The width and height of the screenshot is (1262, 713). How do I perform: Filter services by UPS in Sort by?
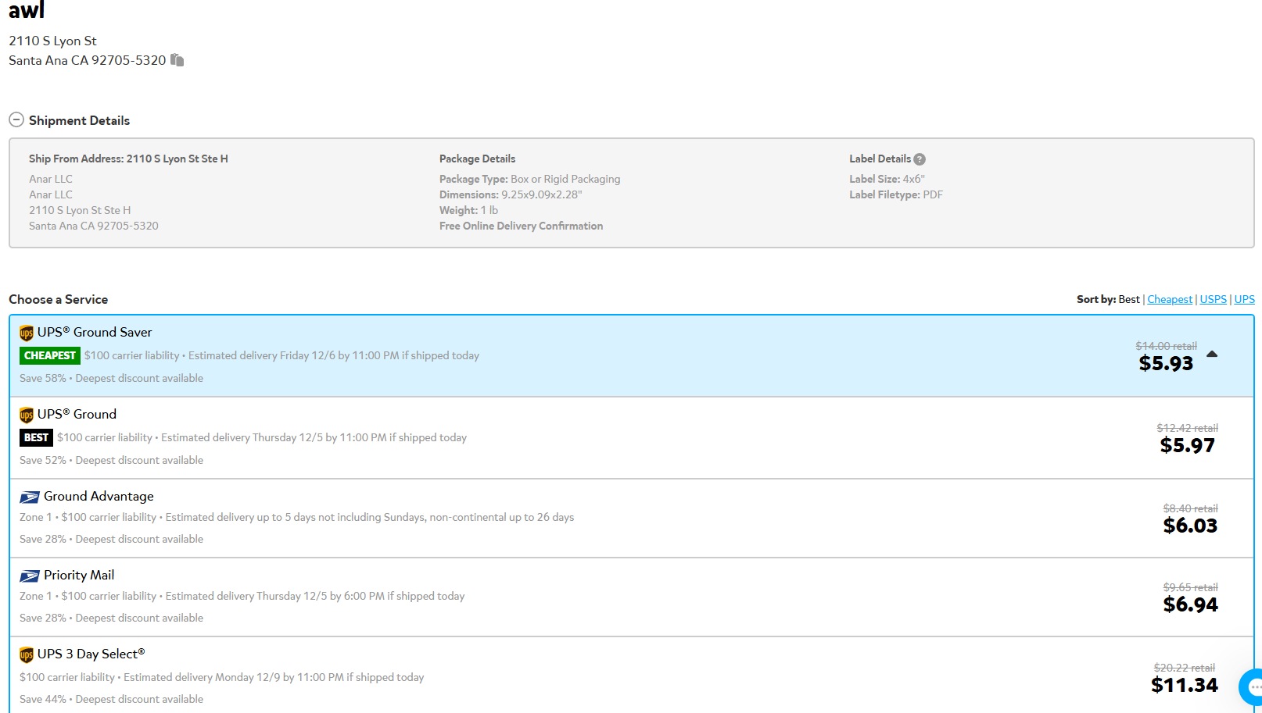coord(1245,299)
